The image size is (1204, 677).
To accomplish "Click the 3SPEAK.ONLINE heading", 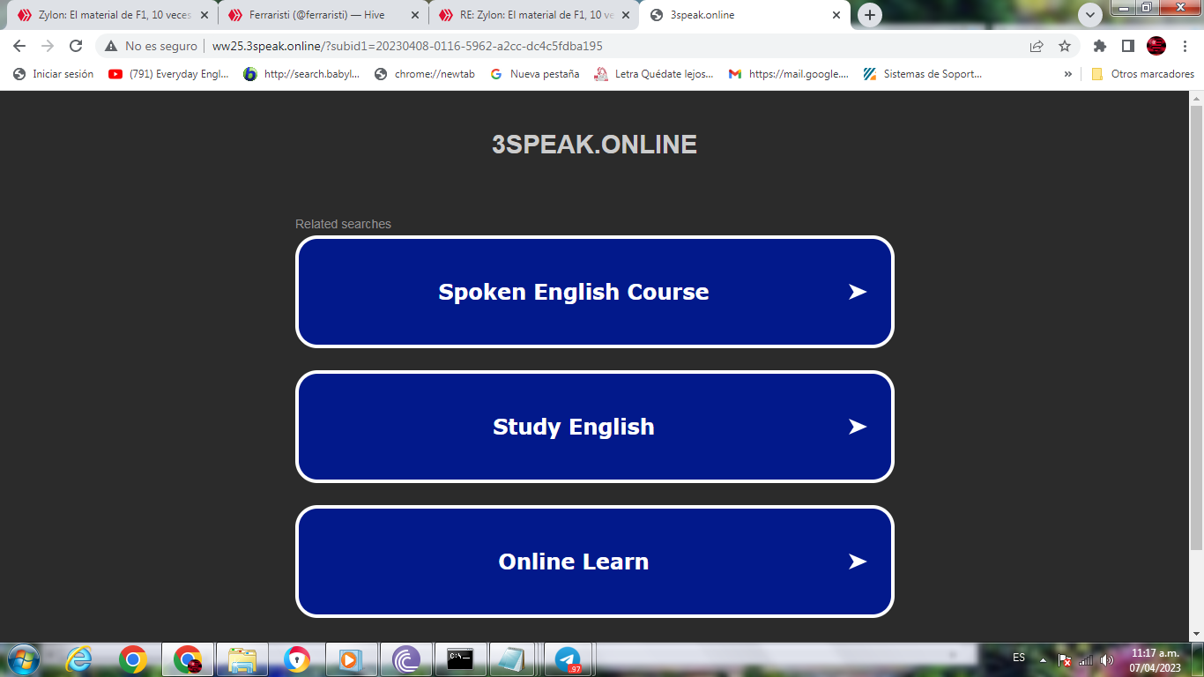I will (x=594, y=145).
